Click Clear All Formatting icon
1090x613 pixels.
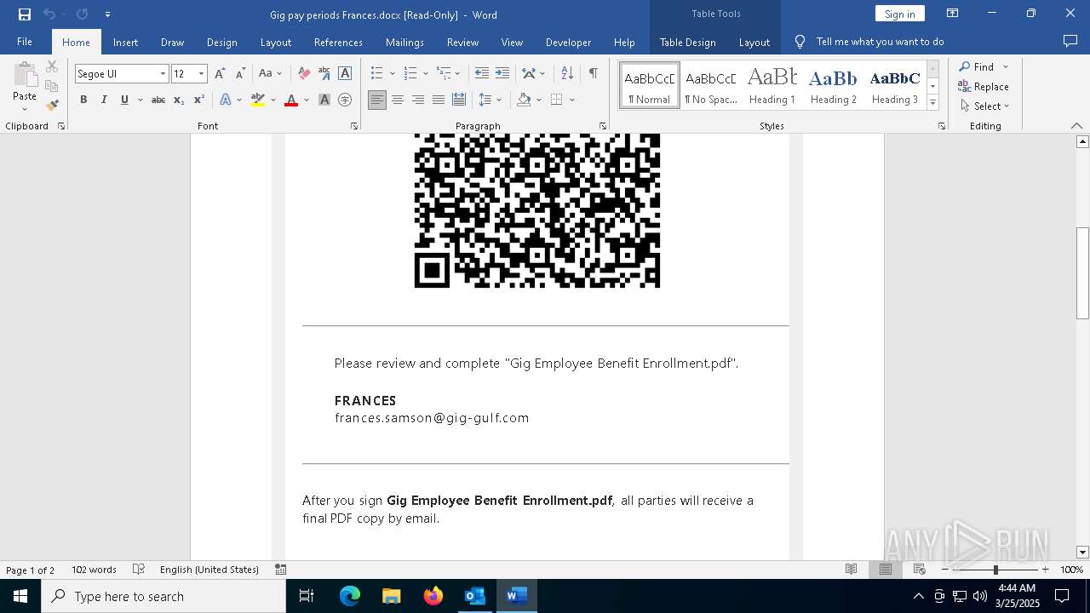click(304, 74)
